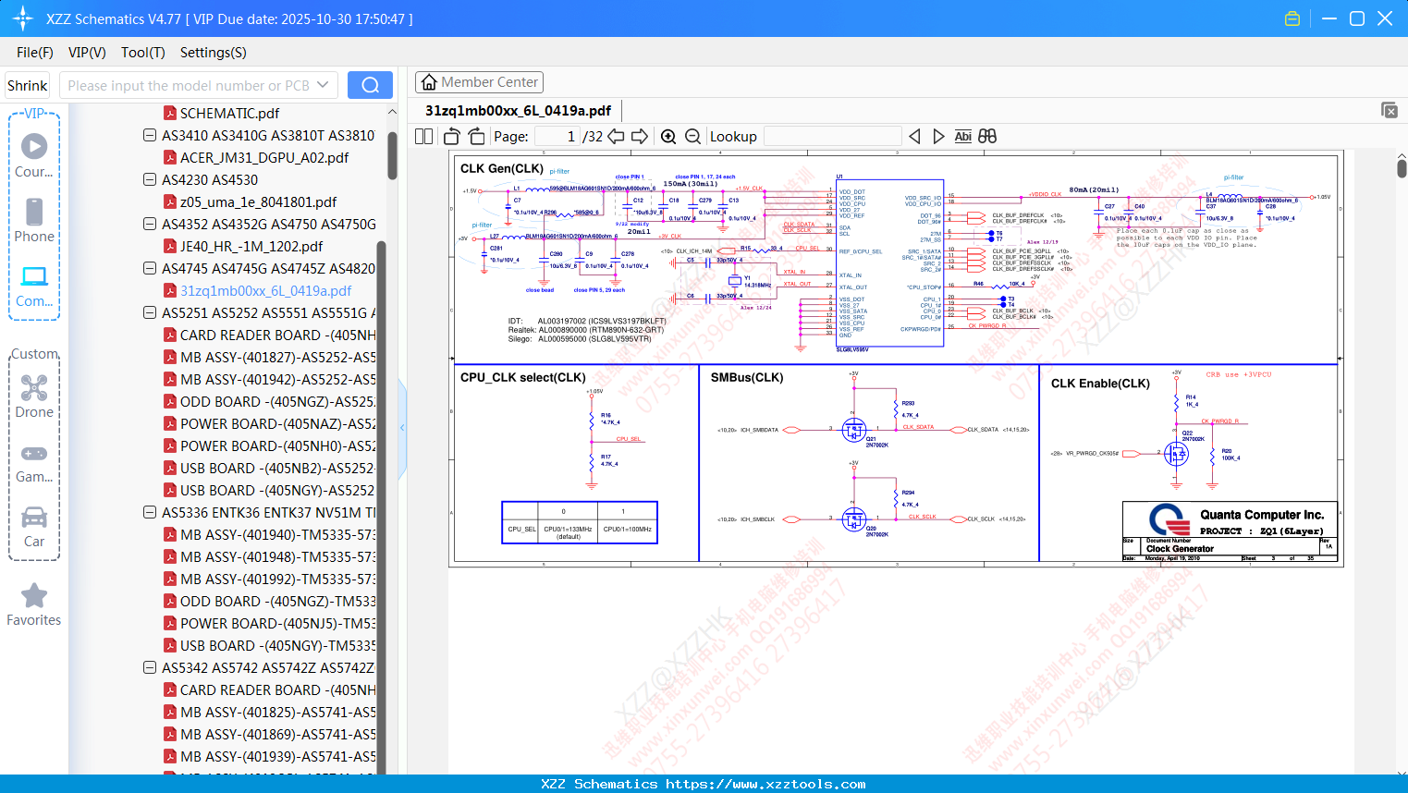Click the Lookup text field
The image size is (1408, 793).
pos(832,137)
